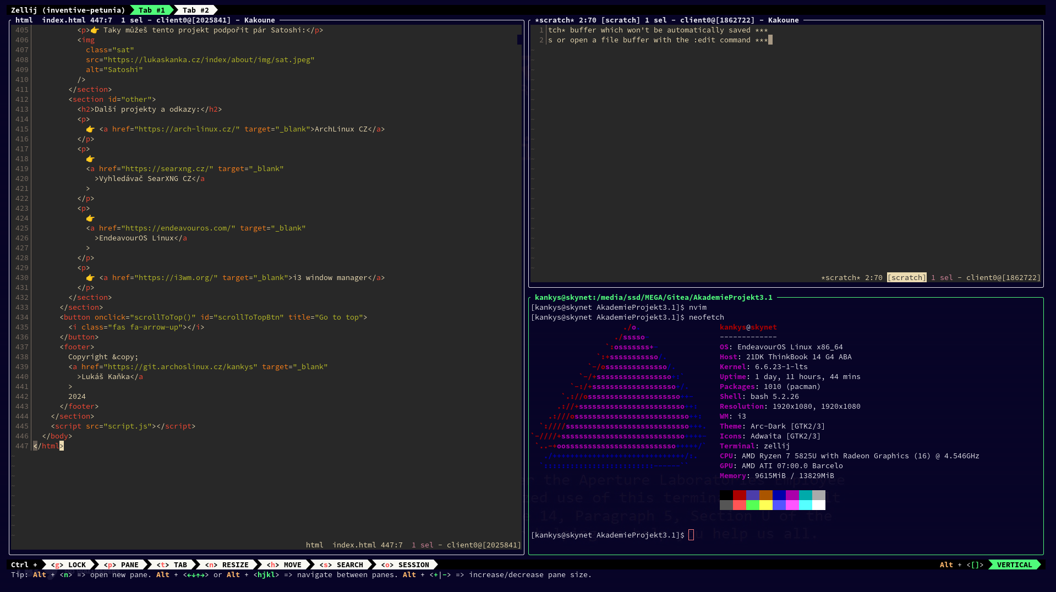This screenshot has width=1056, height=592.
Task: Click line number 447 in editor gutter
Action: pyautogui.click(x=22, y=446)
